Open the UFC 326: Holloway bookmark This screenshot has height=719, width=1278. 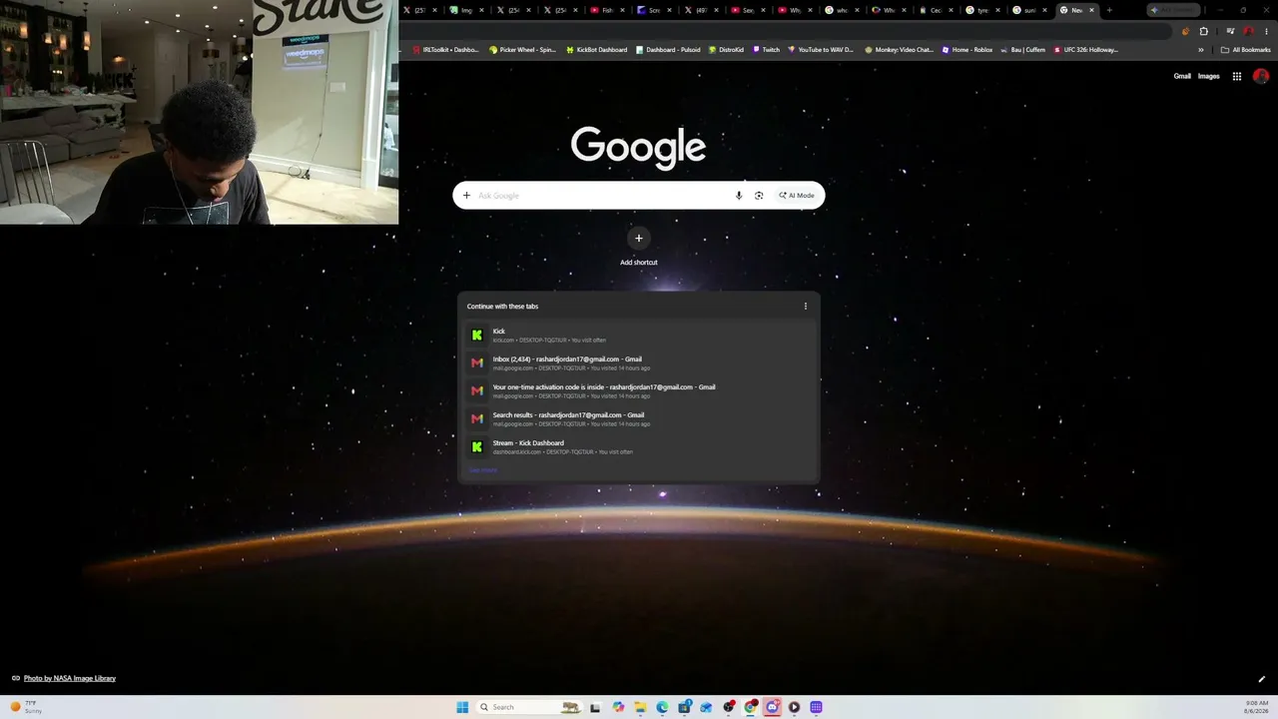(1086, 50)
